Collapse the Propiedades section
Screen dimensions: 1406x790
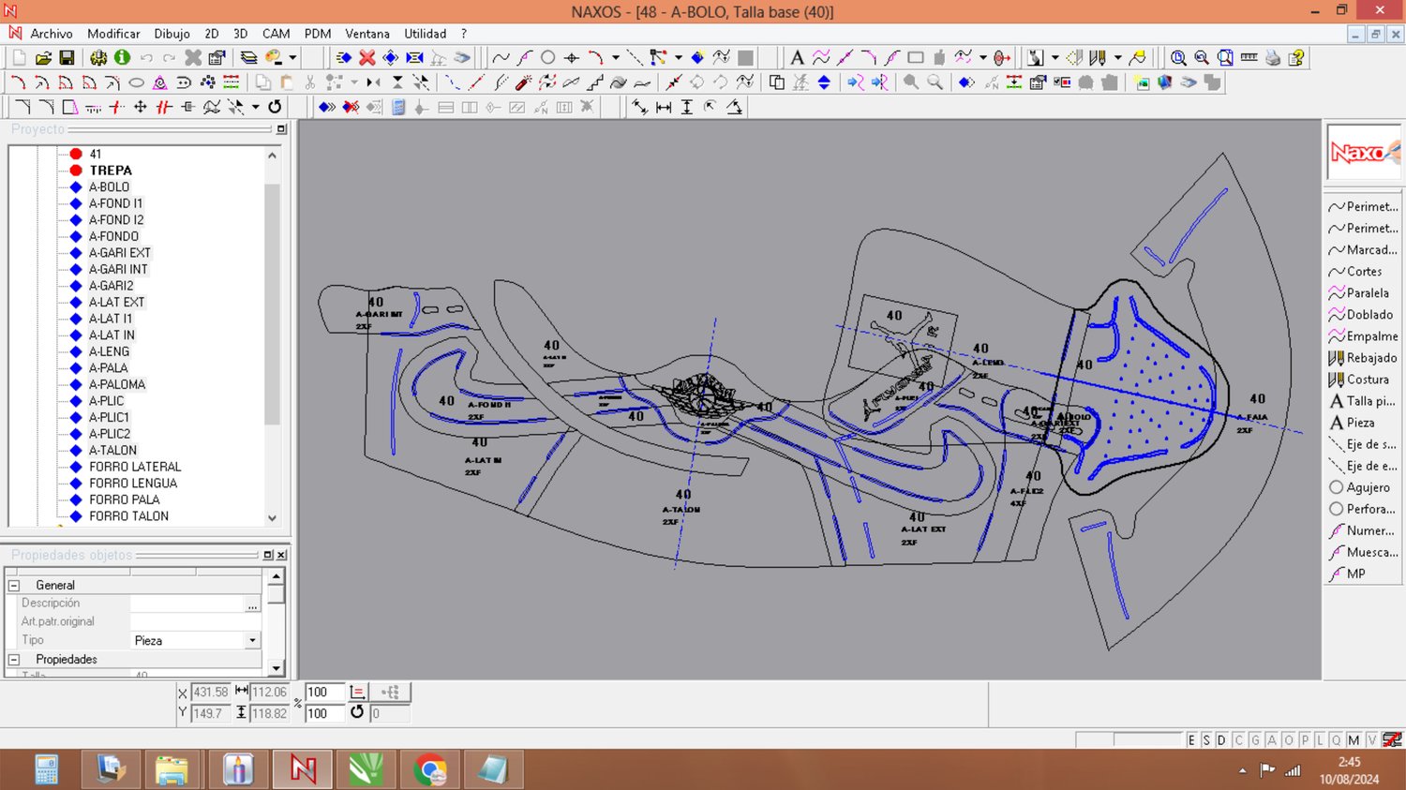[x=14, y=660]
